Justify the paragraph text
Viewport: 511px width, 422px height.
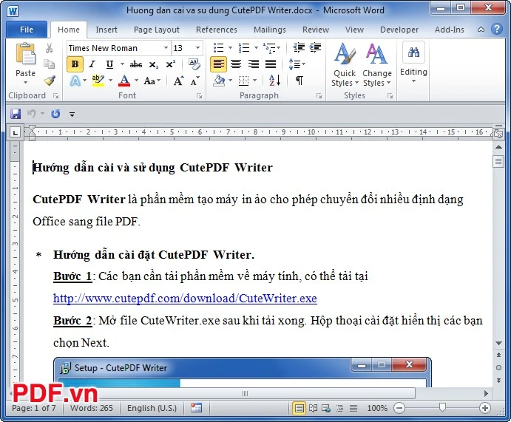point(271,64)
